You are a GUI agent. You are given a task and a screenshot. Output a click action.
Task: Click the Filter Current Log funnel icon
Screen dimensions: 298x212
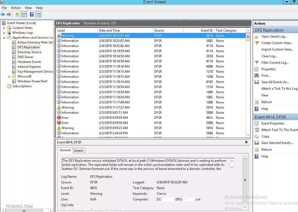click(257, 63)
